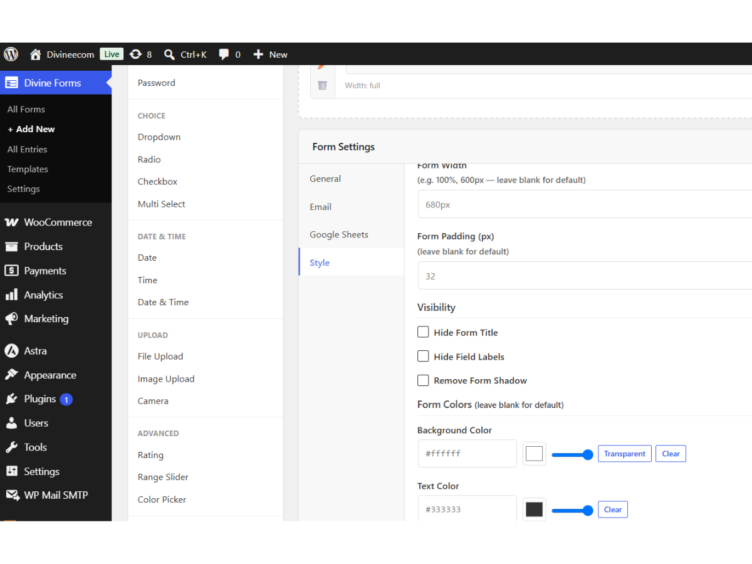Image resolution: width=752 pixels, height=564 pixels.
Task: Open All Entries submenu item
Action: tap(27, 149)
